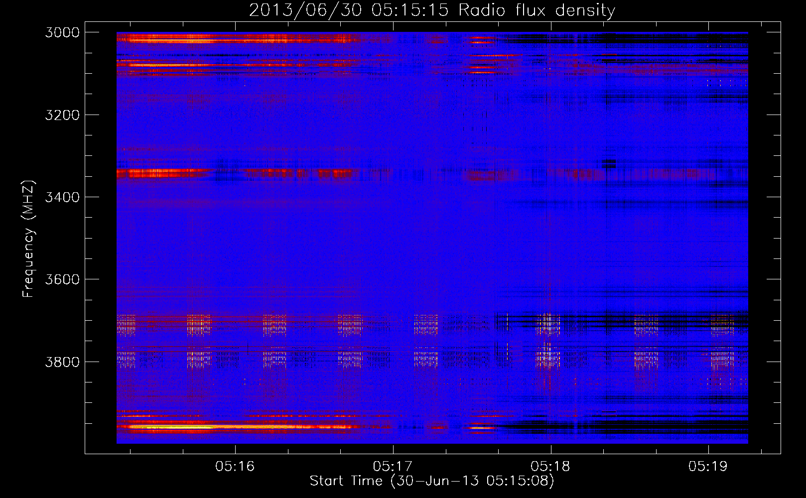Screen dimensions: 806x498
Task: Click the '05:16' time tick label
Action: coord(235,466)
